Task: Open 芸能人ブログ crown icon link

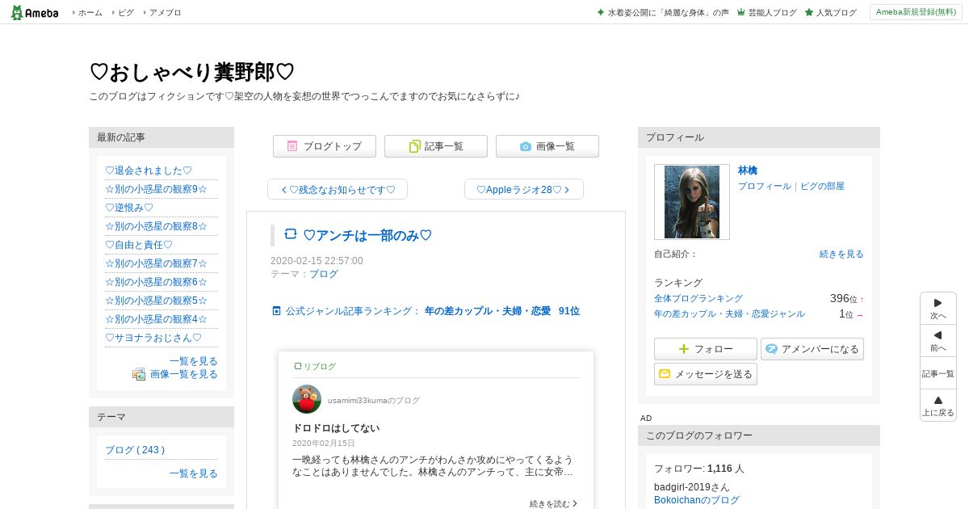Action: pos(740,13)
